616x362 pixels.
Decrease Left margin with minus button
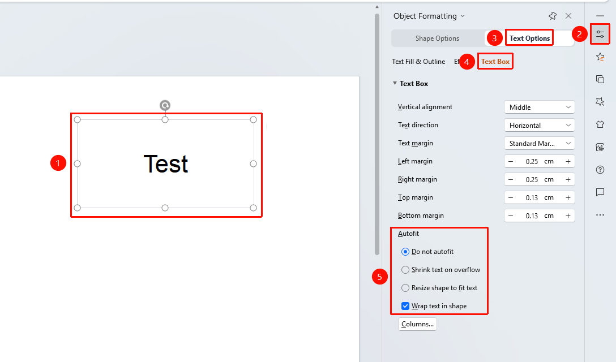pos(511,161)
